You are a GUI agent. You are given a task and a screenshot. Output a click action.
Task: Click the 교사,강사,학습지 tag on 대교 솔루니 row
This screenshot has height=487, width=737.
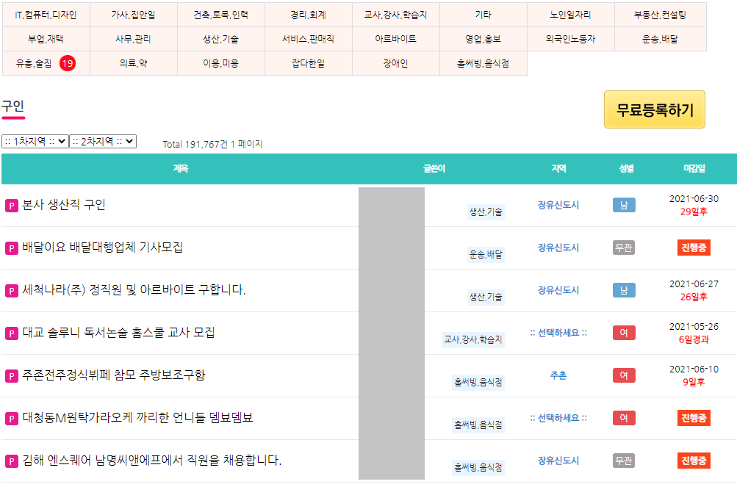pos(475,339)
